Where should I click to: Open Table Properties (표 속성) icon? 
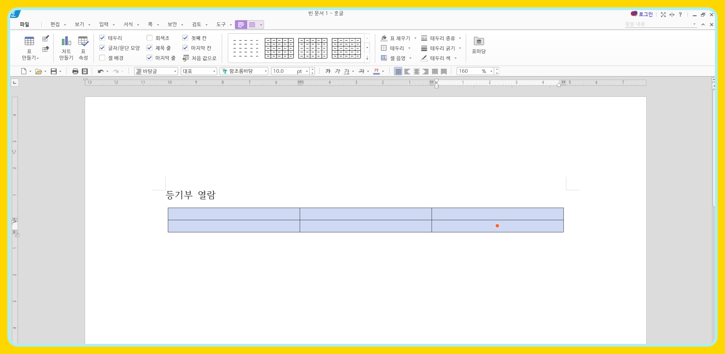pos(83,48)
